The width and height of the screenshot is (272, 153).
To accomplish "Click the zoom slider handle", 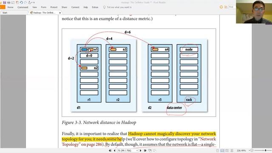I will [266, 150].
